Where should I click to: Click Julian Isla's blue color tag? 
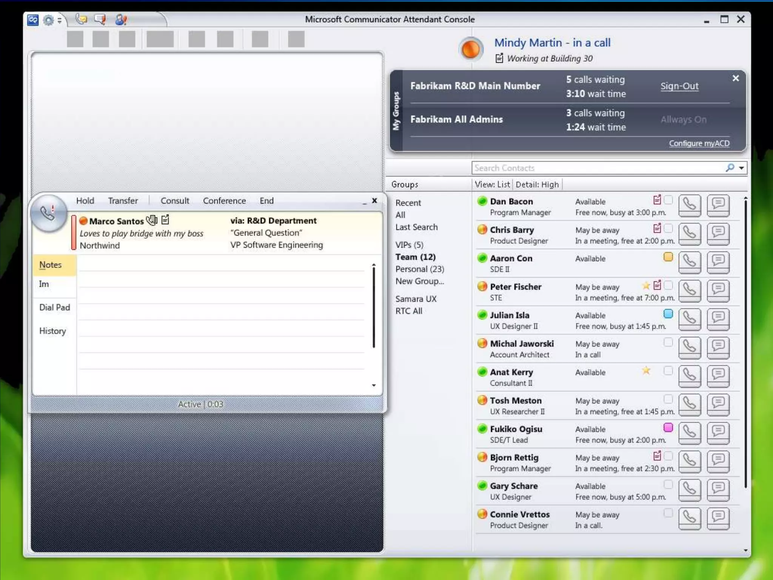click(x=668, y=313)
